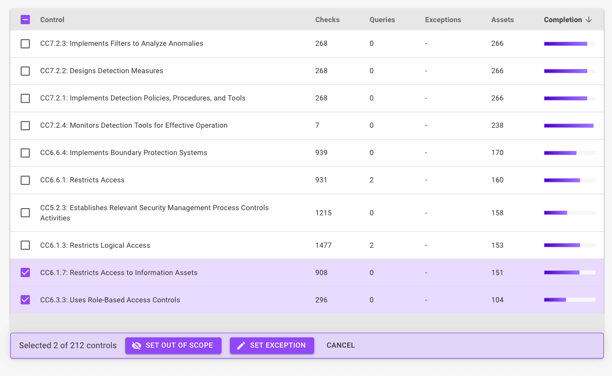Click completion progress bar for CC7.2.3 row

(x=569, y=44)
